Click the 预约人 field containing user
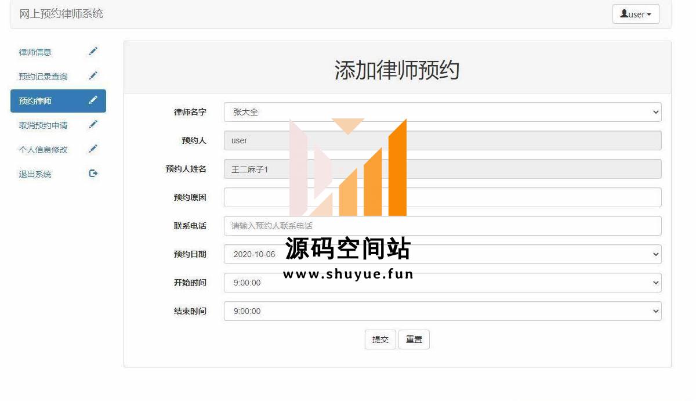The width and height of the screenshot is (696, 401). point(443,140)
